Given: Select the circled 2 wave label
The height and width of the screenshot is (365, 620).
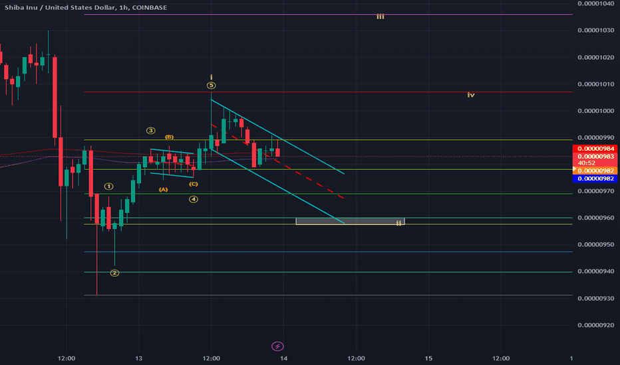Looking at the screenshot, I should [114, 273].
